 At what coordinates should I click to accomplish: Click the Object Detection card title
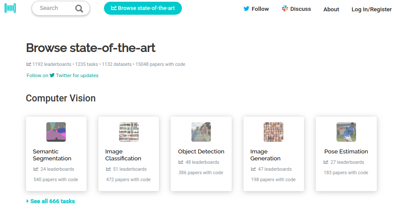point(201,151)
